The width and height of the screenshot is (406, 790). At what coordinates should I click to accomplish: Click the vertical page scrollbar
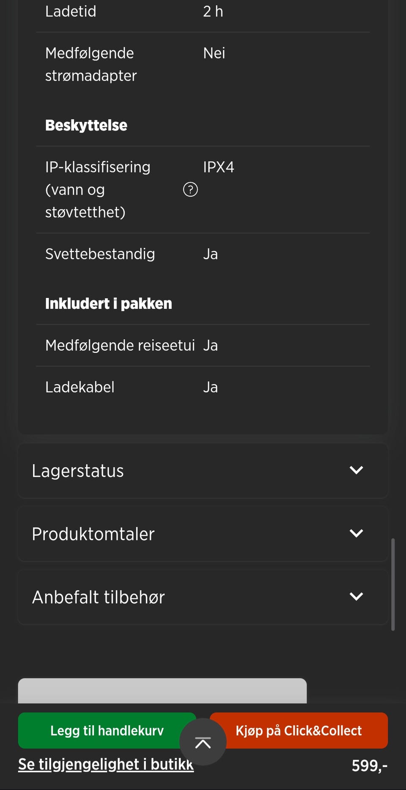click(393, 584)
